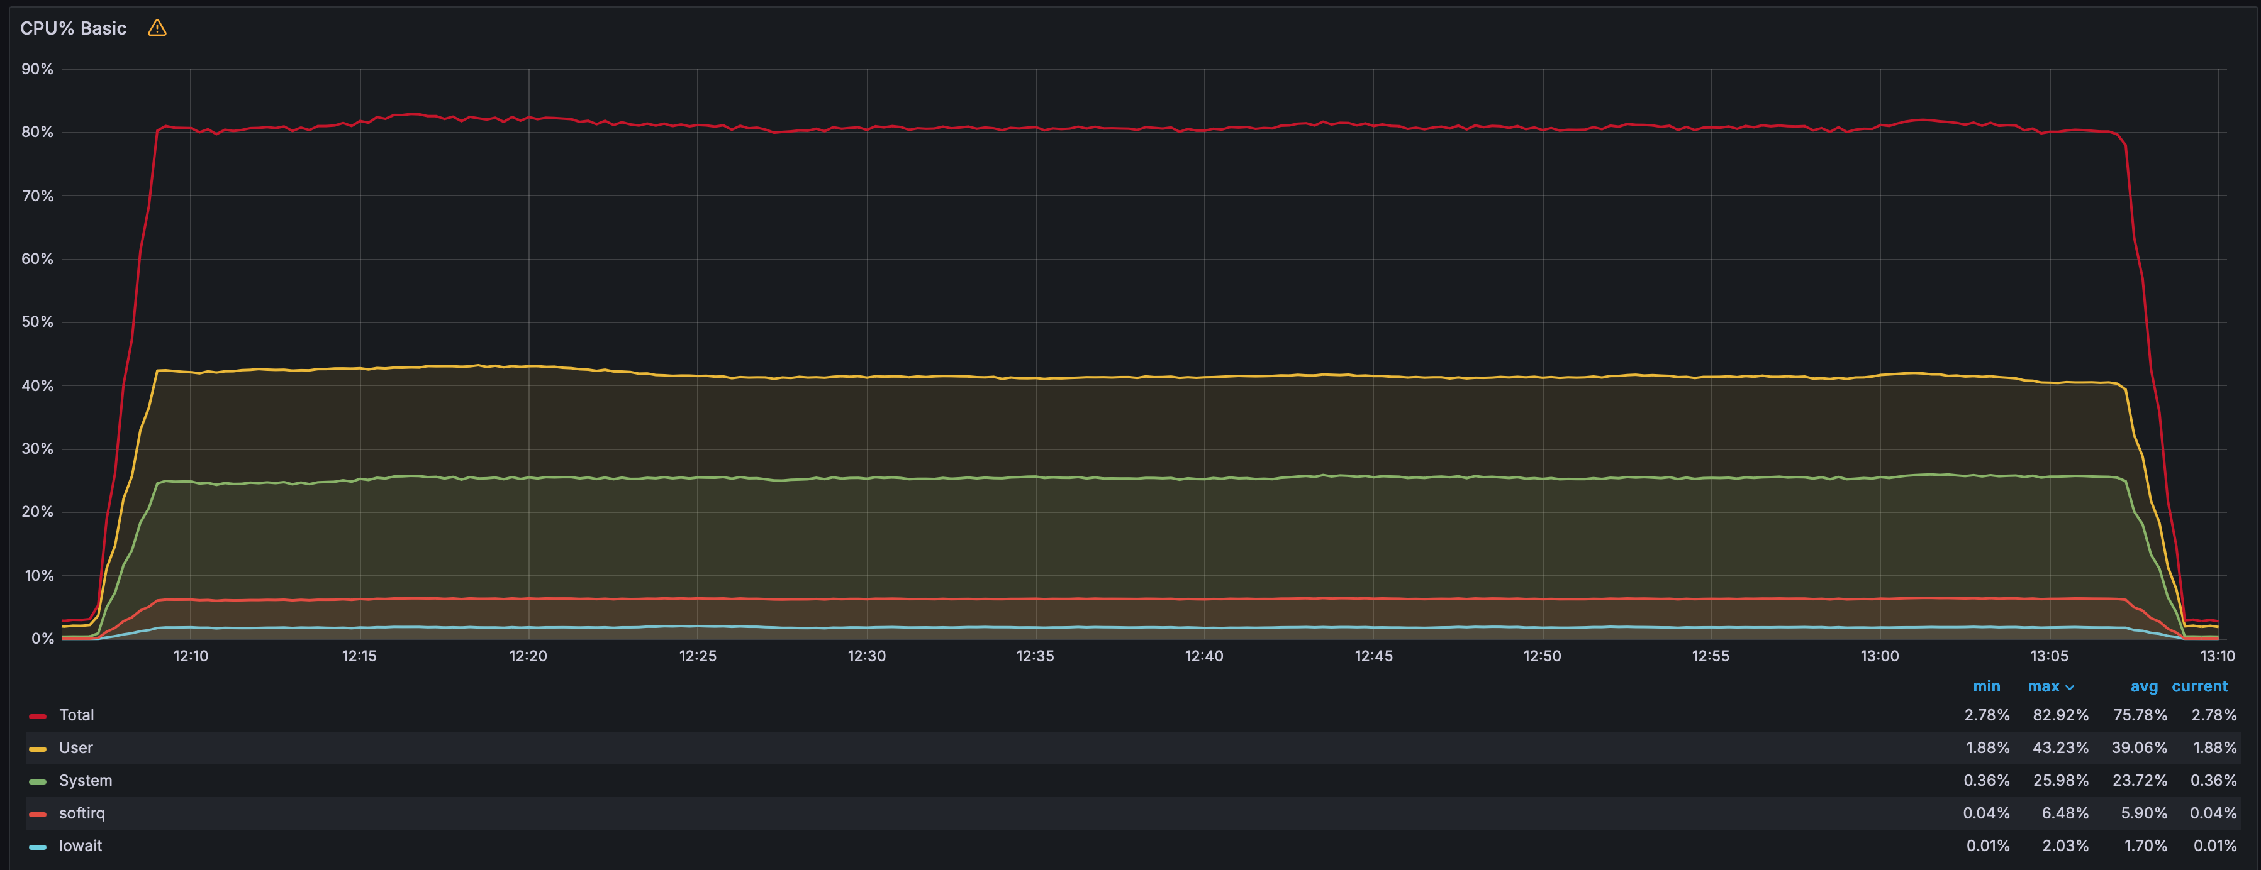Open System green color swatch
This screenshot has height=870, width=2261.
(x=38, y=781)
